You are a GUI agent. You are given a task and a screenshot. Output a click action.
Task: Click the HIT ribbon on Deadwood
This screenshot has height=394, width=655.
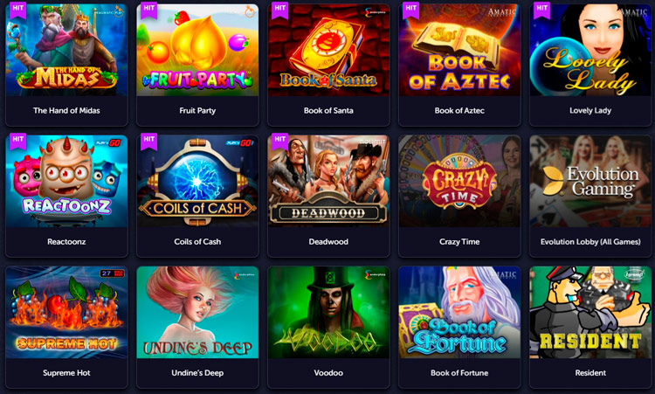(279, 141)
